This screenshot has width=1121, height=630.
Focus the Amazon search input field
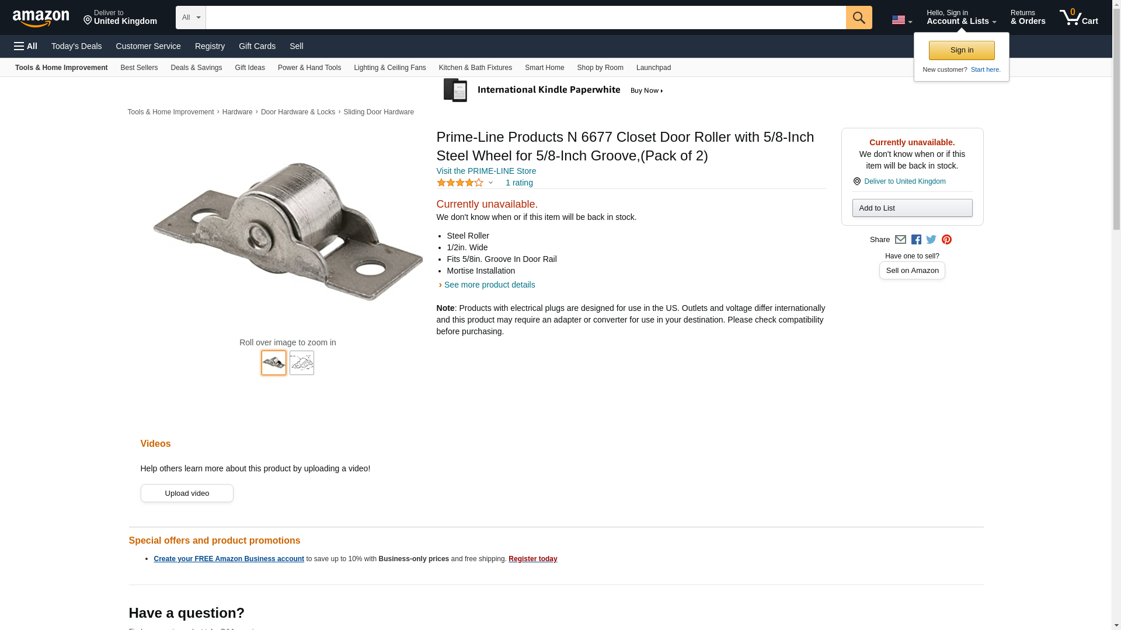525,17
